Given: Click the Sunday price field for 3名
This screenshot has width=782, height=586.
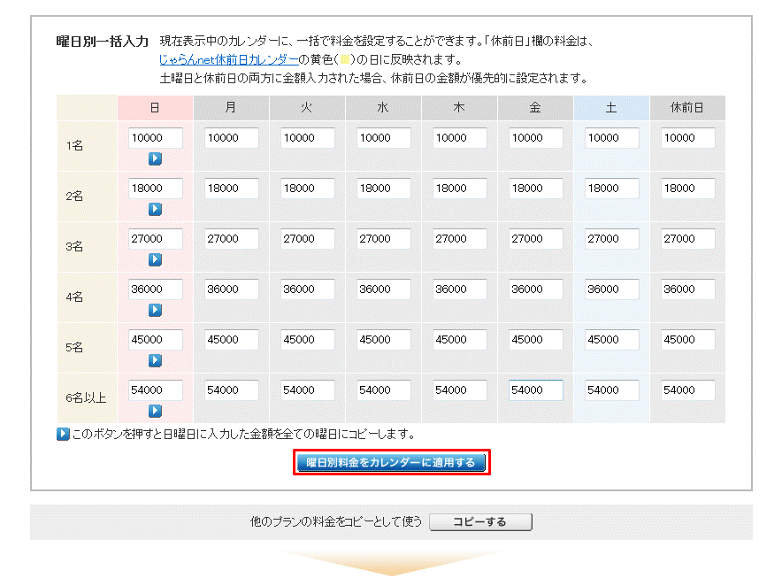Looking at the screenshot, I should [156, 238].
